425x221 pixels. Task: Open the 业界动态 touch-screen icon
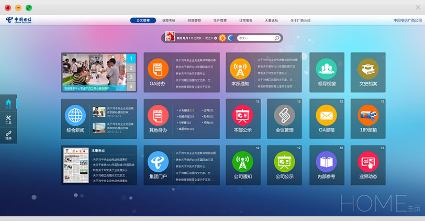[368, 162]
